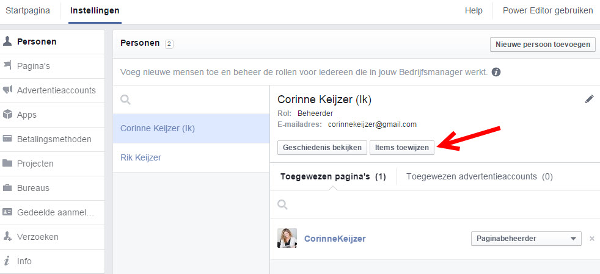600x274 pixels.
Task: Click the Corinne Keijzer (Ik) heading
Action: click(324, 99)
